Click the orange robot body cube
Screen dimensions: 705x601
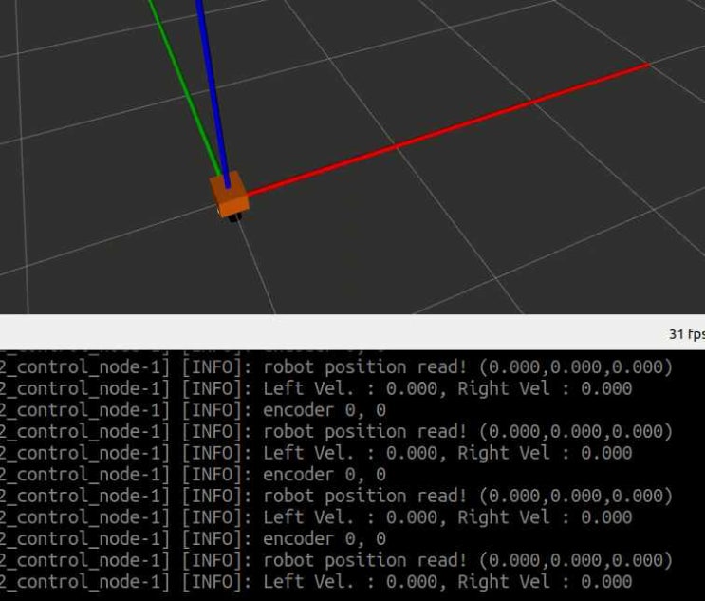click(231, 195)
